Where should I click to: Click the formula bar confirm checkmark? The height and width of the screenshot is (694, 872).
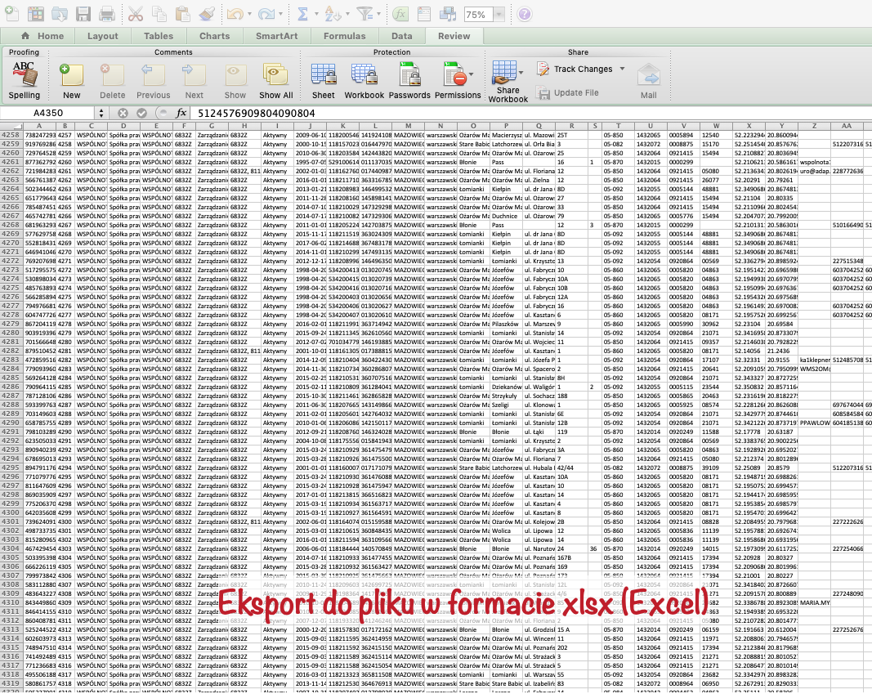(141, 113)
